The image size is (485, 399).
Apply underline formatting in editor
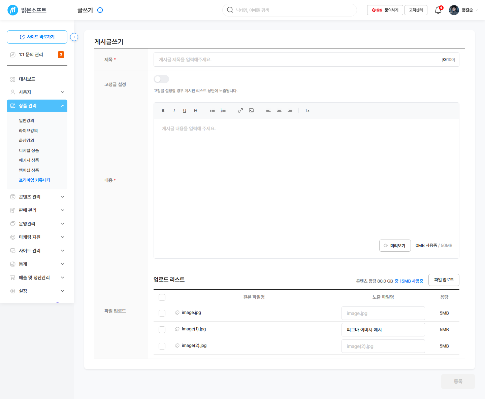pos(185,110)
